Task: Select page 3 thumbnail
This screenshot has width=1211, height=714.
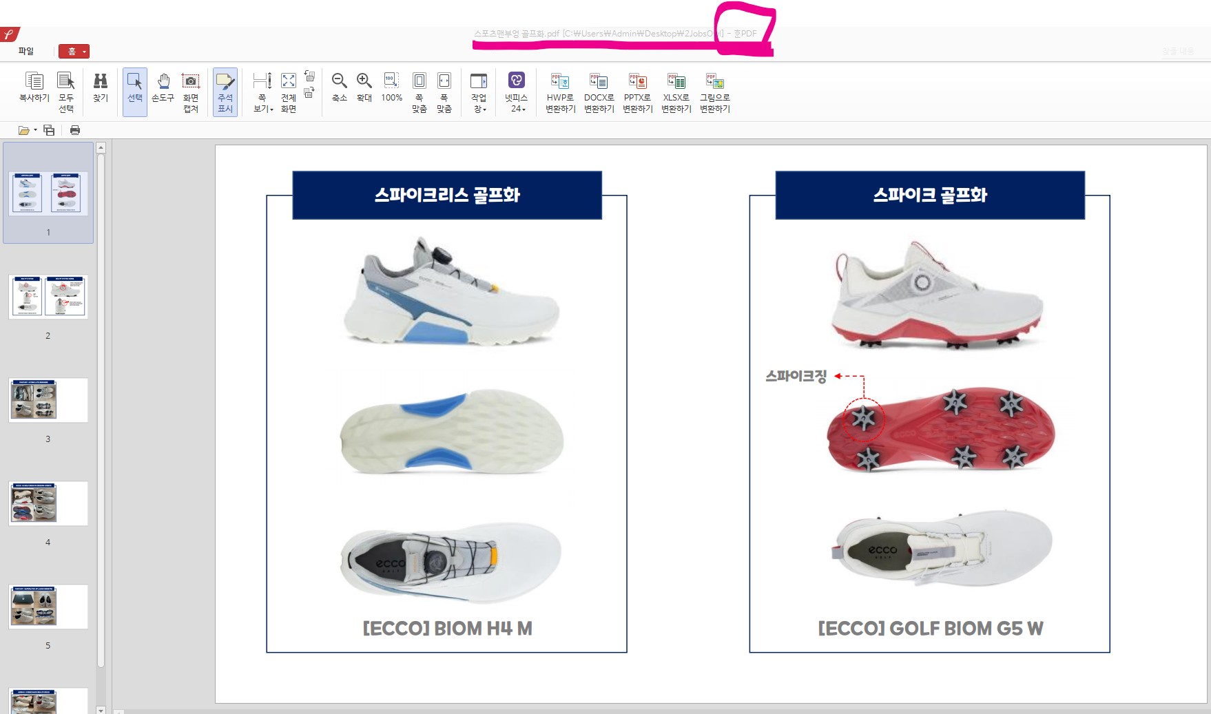Action: click(48, 400)
